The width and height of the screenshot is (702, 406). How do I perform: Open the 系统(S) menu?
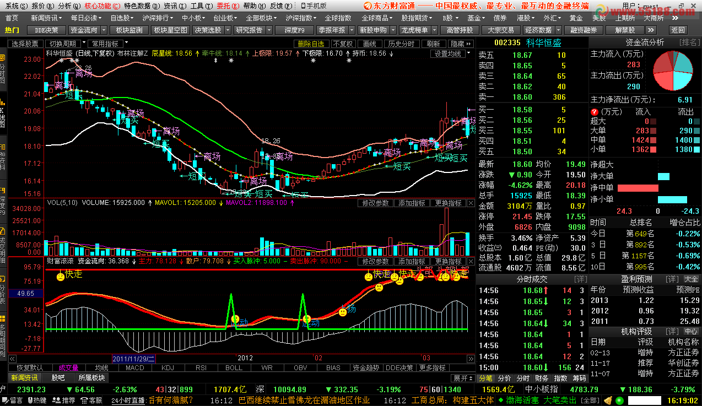(16, 6)
